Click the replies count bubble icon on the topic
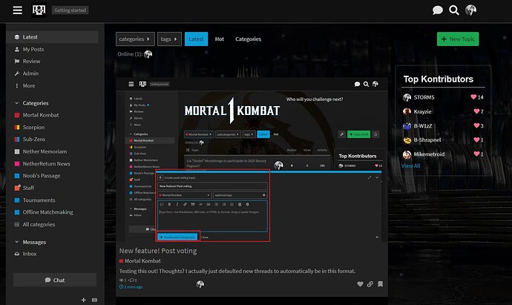Image resolution: width=512 pixels, height=305 pixels. (134, 281)
